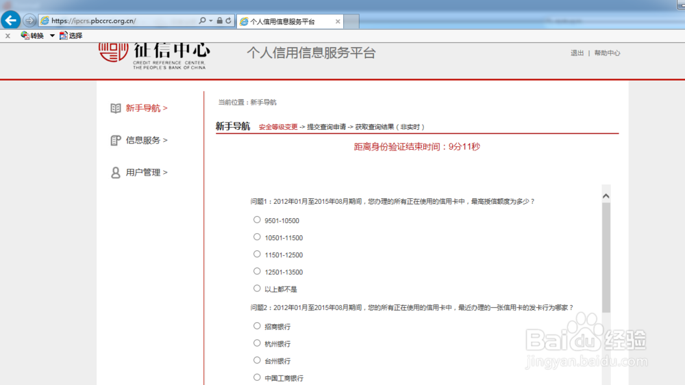Open the address bar dropdown arrow
This screenshot has height=385, width=685.
coord(211,21)
